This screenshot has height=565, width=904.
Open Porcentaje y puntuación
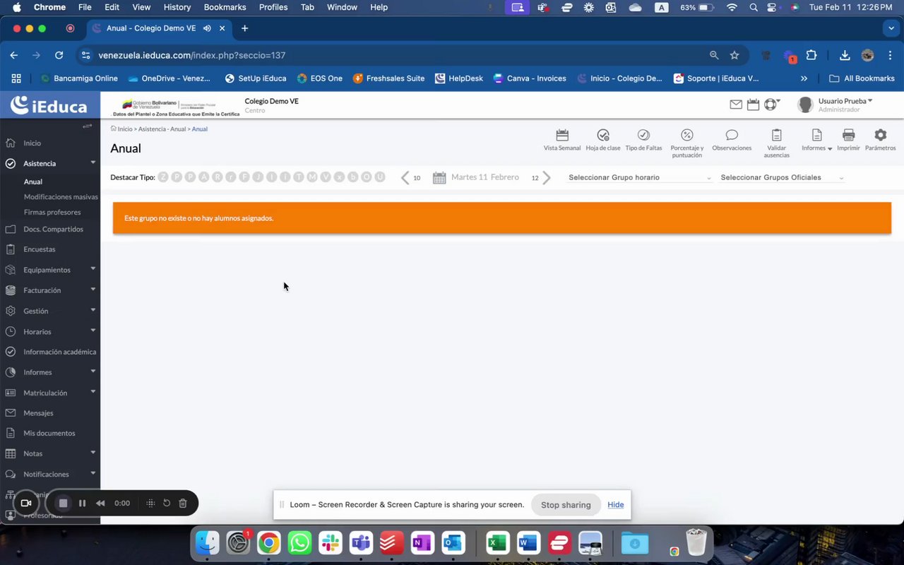[687, 143]
